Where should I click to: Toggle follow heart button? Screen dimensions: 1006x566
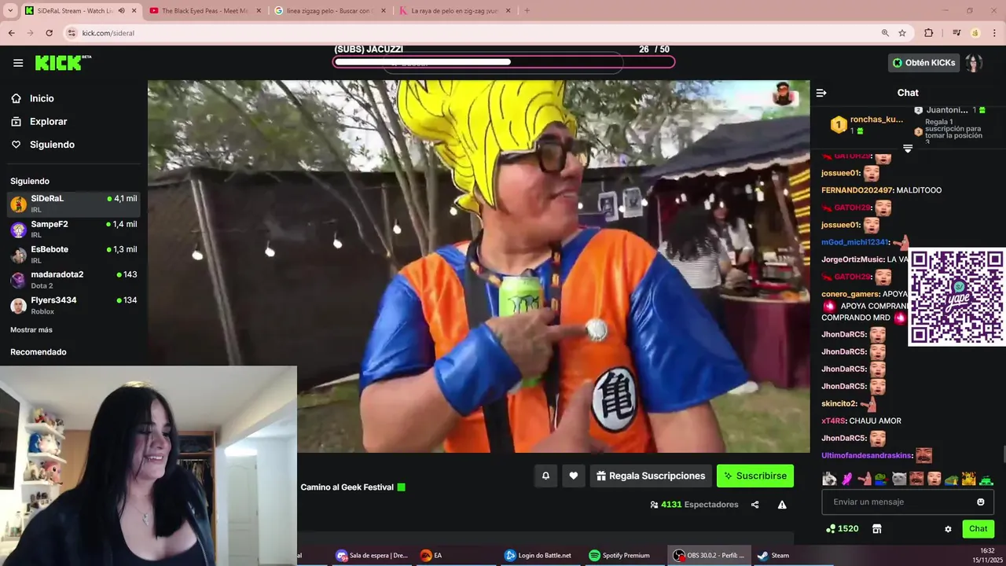coord(574,476)
